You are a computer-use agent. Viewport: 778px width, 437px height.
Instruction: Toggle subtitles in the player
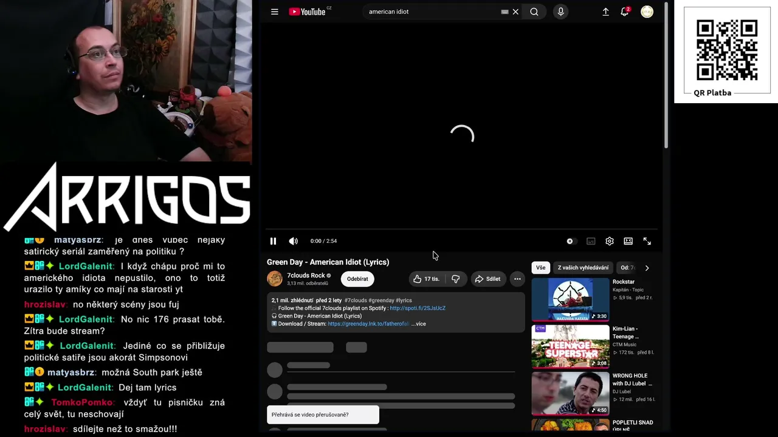tap(591, 241)
